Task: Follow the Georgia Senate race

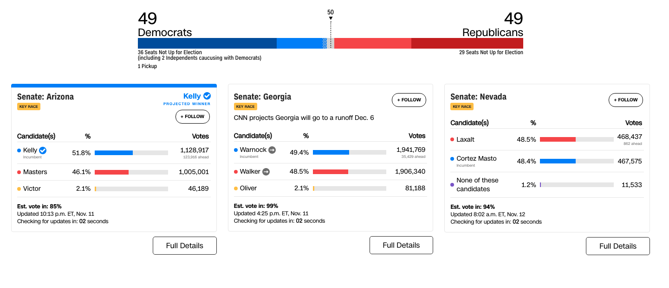Action: pos(409,100)
